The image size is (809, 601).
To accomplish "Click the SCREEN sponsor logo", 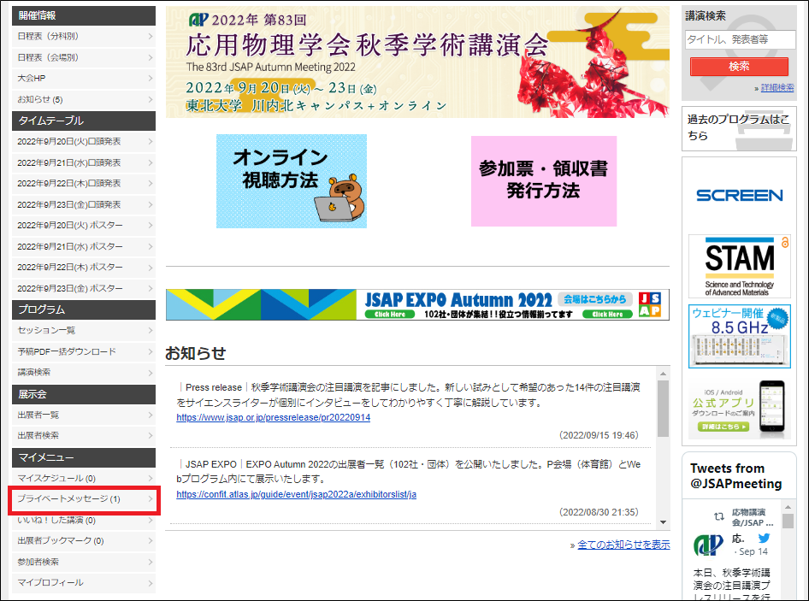I will pyautogui.click(x=739, y=195).
